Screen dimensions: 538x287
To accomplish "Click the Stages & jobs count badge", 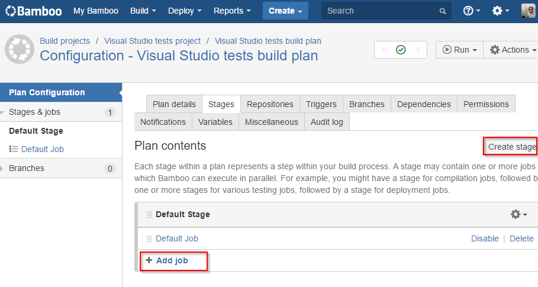I will tap(110, 112).
